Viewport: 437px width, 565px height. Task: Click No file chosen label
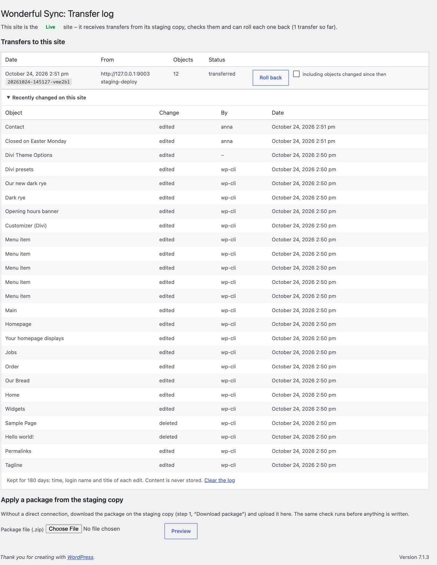tap(102, 529)
